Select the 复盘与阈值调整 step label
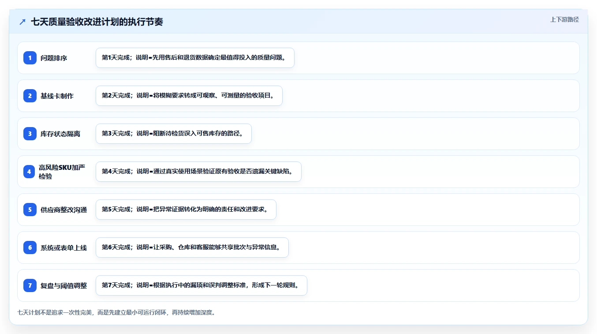This screenshot has width=597, height=334. click(63, 285)
